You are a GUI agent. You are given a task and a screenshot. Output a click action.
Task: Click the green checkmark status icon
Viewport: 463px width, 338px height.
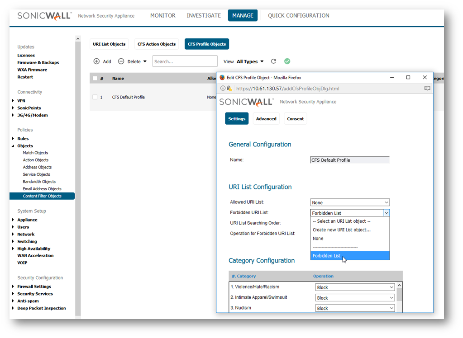coord(287,61)
